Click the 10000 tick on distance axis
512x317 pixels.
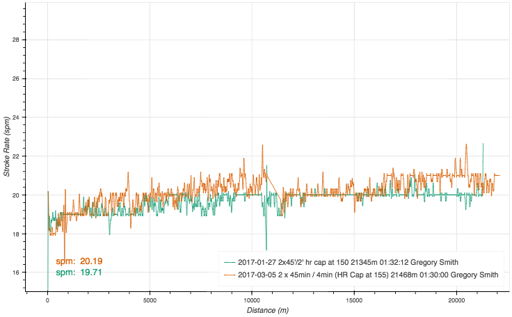click(x=252, y=301)
